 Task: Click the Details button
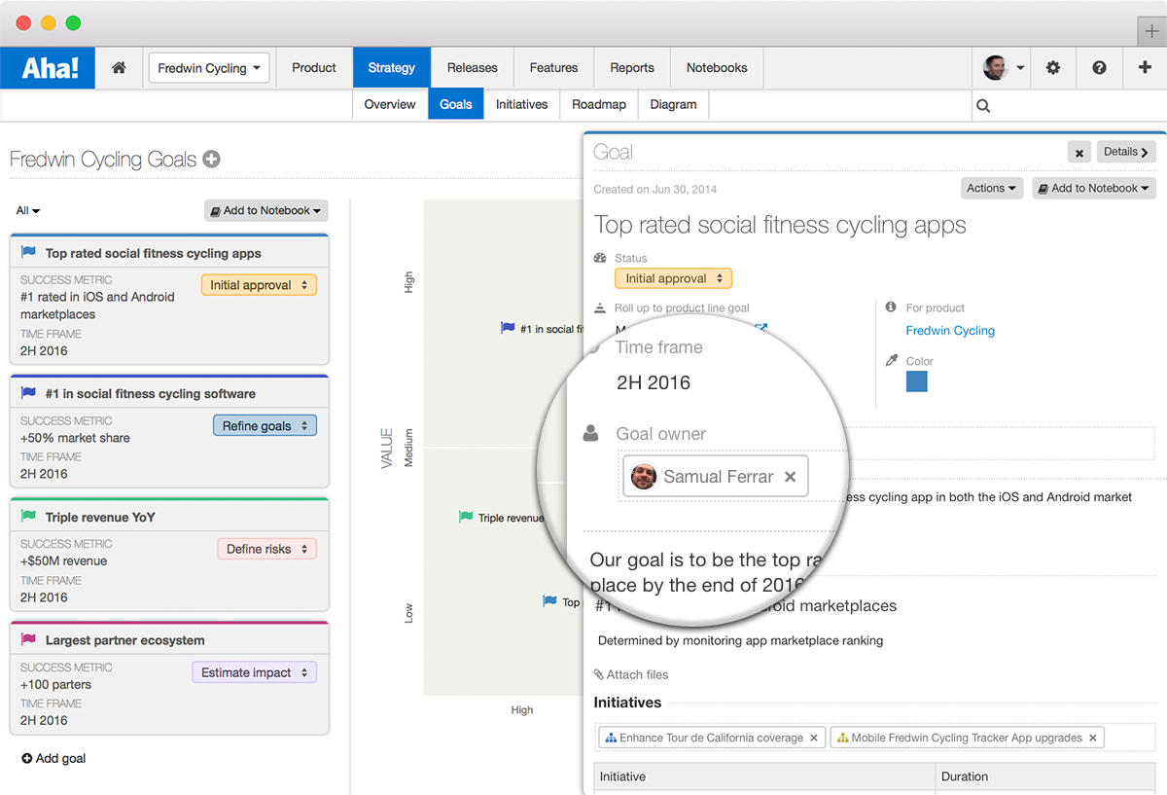point(1126,152)
